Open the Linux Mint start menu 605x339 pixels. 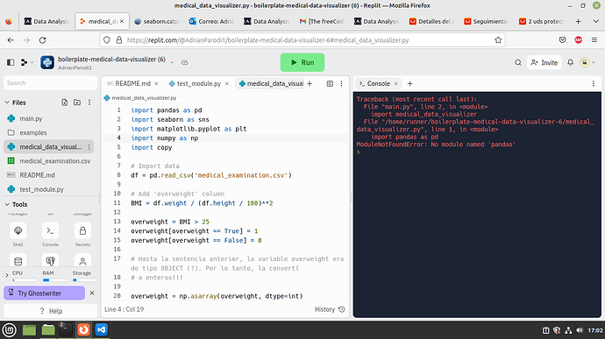pos(10,329)
